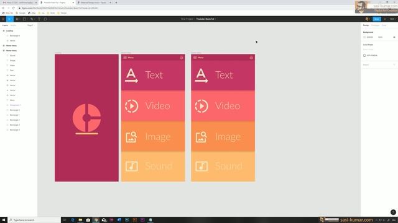Click the First Project breadcrumb link
The height and width of the screenshot is (223, 398).
pos(187,19)
